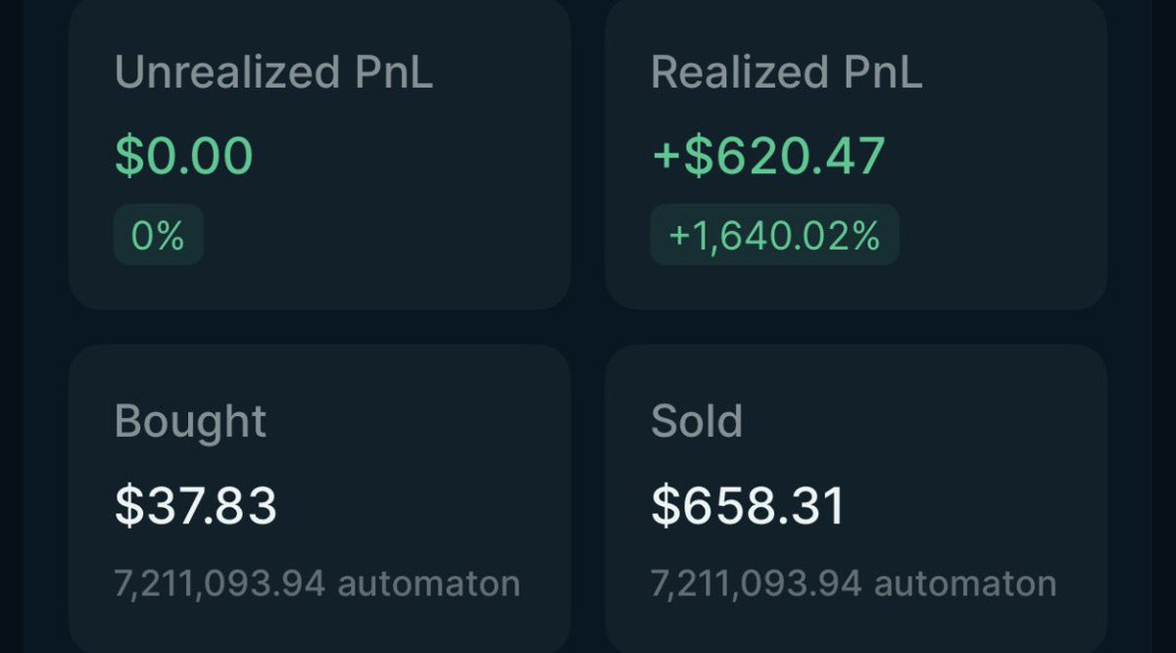Viewport: 1176px width, 653px height.
Task: Tap the automaton token name under Bought
Action: pos(428,583)
